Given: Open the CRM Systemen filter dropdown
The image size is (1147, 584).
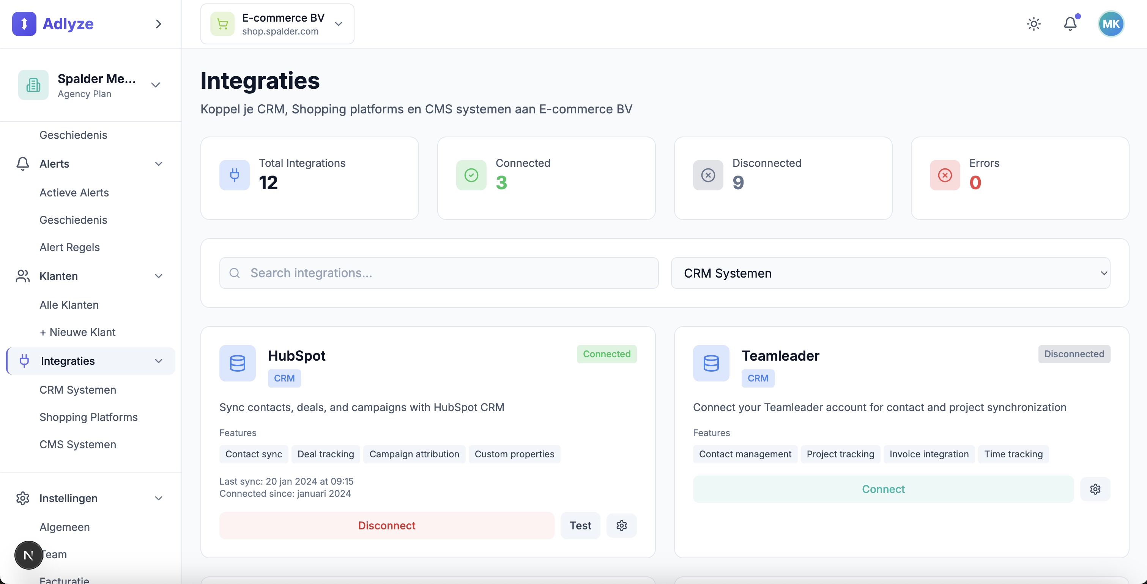Looking at the screenshot, I should tap(890, 273).
